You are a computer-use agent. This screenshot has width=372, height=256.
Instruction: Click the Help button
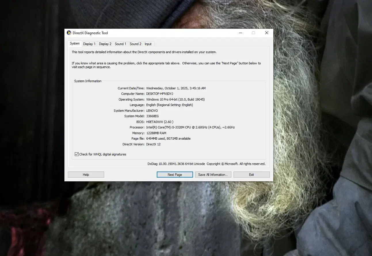[x=86, y=175]
